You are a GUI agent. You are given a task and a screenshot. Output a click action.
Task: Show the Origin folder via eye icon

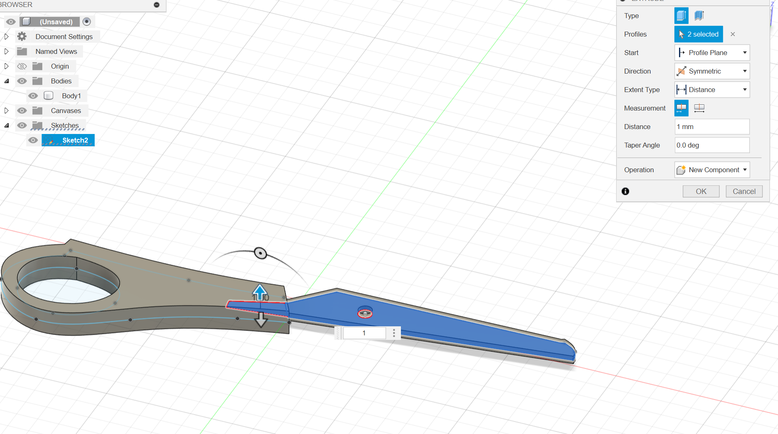coord(22,66)
